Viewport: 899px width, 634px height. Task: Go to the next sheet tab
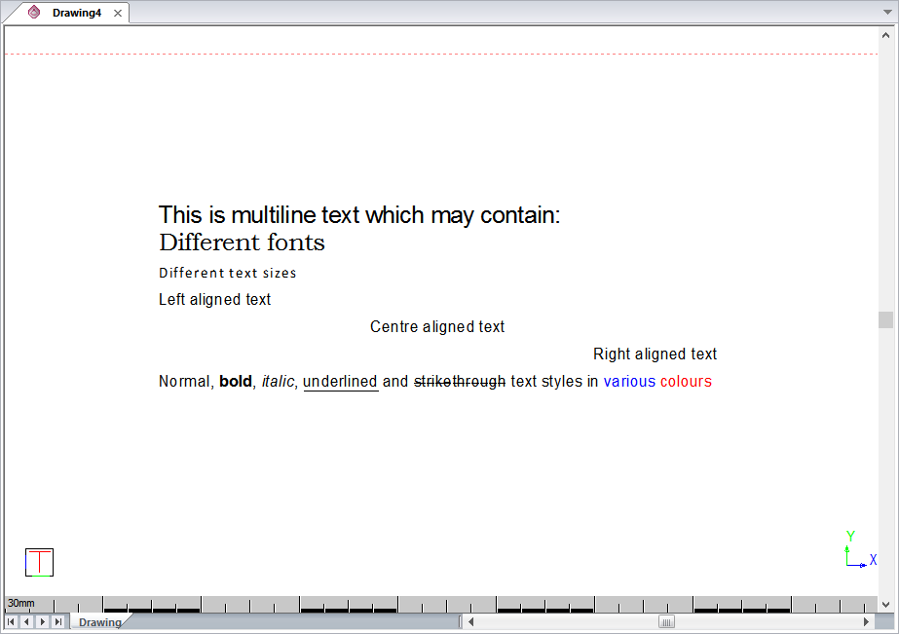(42, 621)
